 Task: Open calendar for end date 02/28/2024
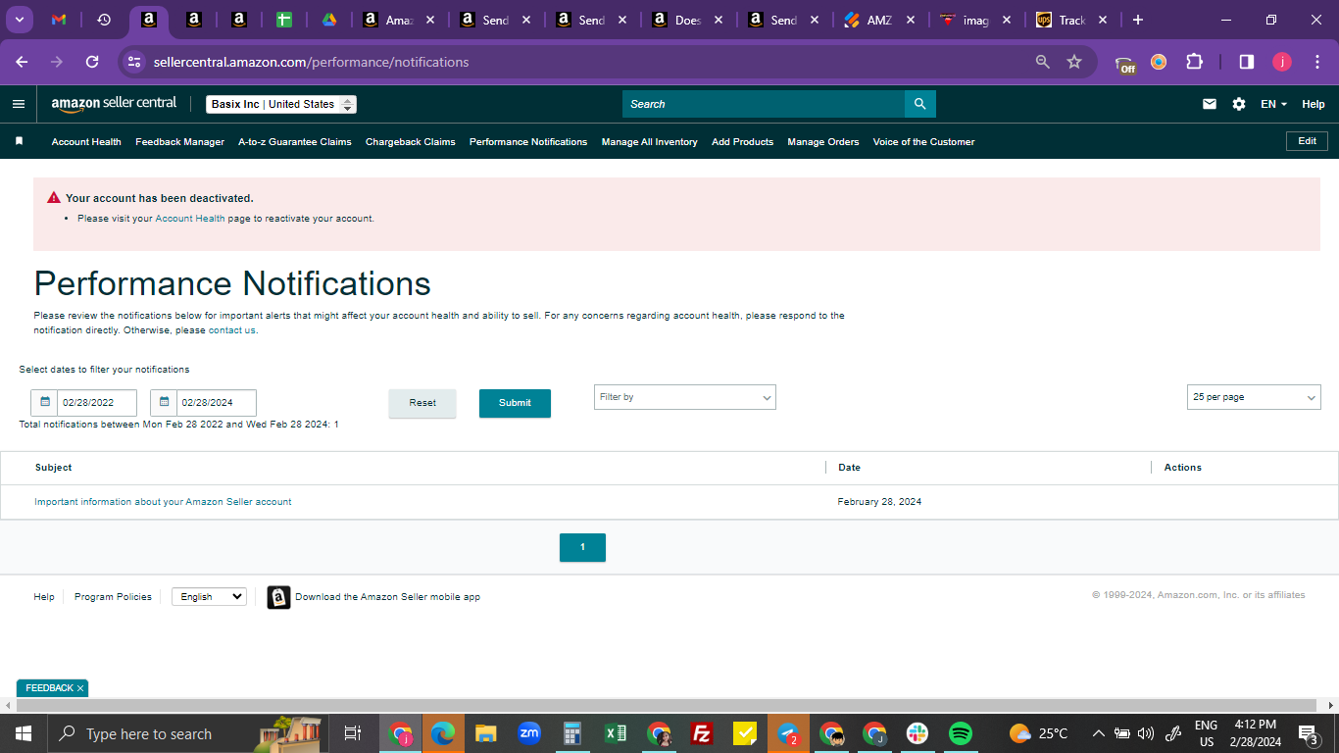[164, 402]
